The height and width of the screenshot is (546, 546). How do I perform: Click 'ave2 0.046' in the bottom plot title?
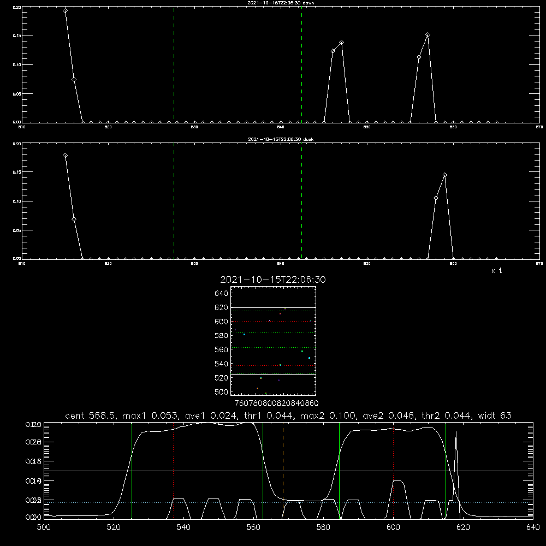[389, 416]
